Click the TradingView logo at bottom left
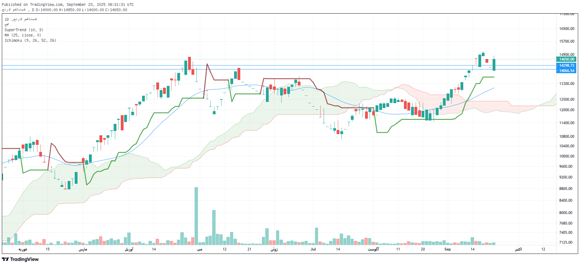This screenshot has width=580, height=265. (20, 259)
